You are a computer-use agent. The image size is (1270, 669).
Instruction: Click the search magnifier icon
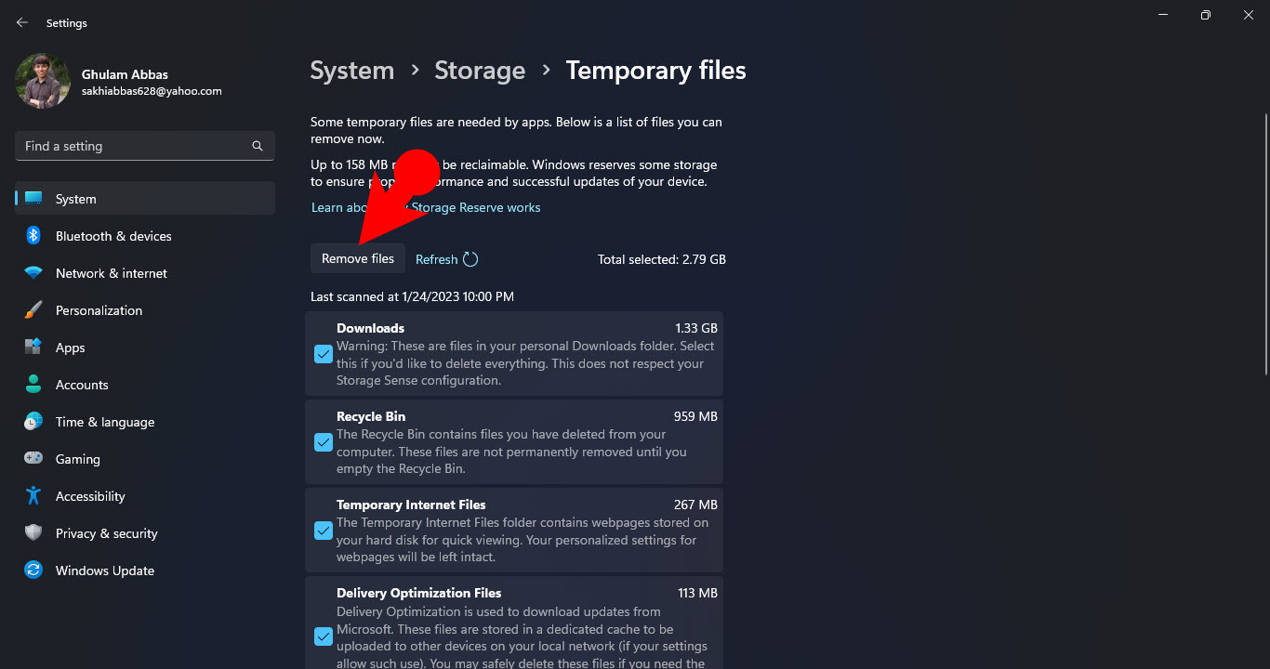258,146
